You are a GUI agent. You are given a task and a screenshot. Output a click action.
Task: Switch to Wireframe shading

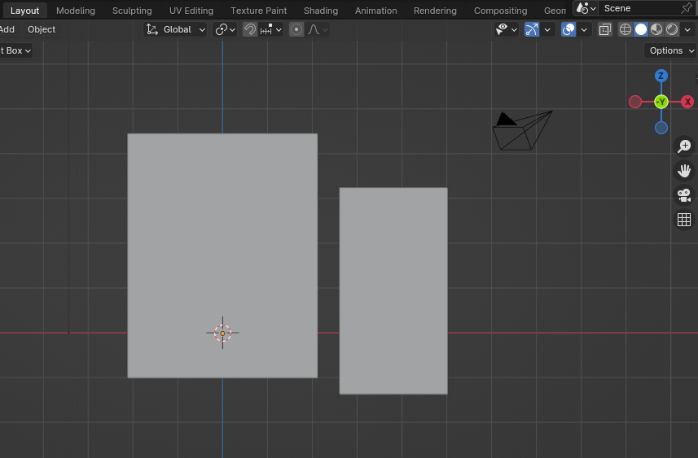[x=626, y=29]
